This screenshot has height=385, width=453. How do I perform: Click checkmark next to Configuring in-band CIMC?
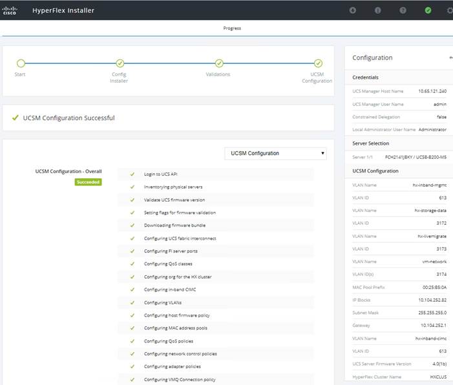point(132,289)
